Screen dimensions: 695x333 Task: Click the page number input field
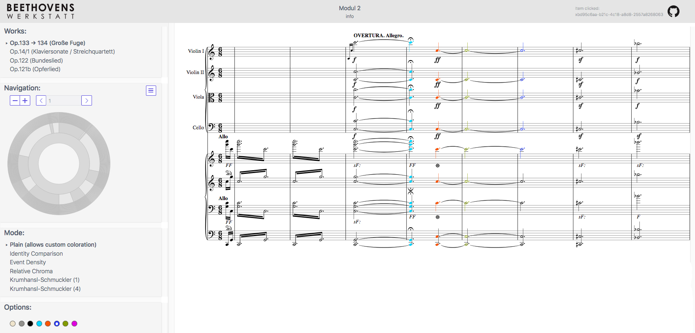click(x=64, y=101)
